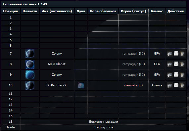The image size is (189, 131).
Task: Click the Trading zone row text
Action: click(104, 127)
